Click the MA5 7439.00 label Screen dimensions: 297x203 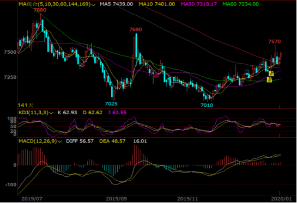(x=116, y=4)
